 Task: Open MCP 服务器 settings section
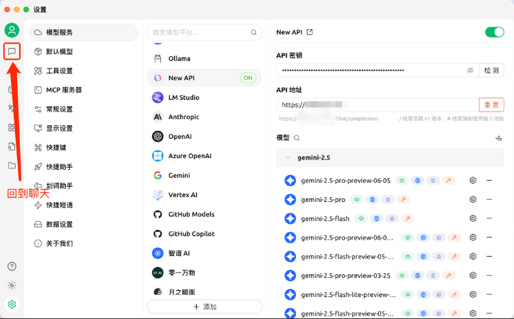pos(83,90)
